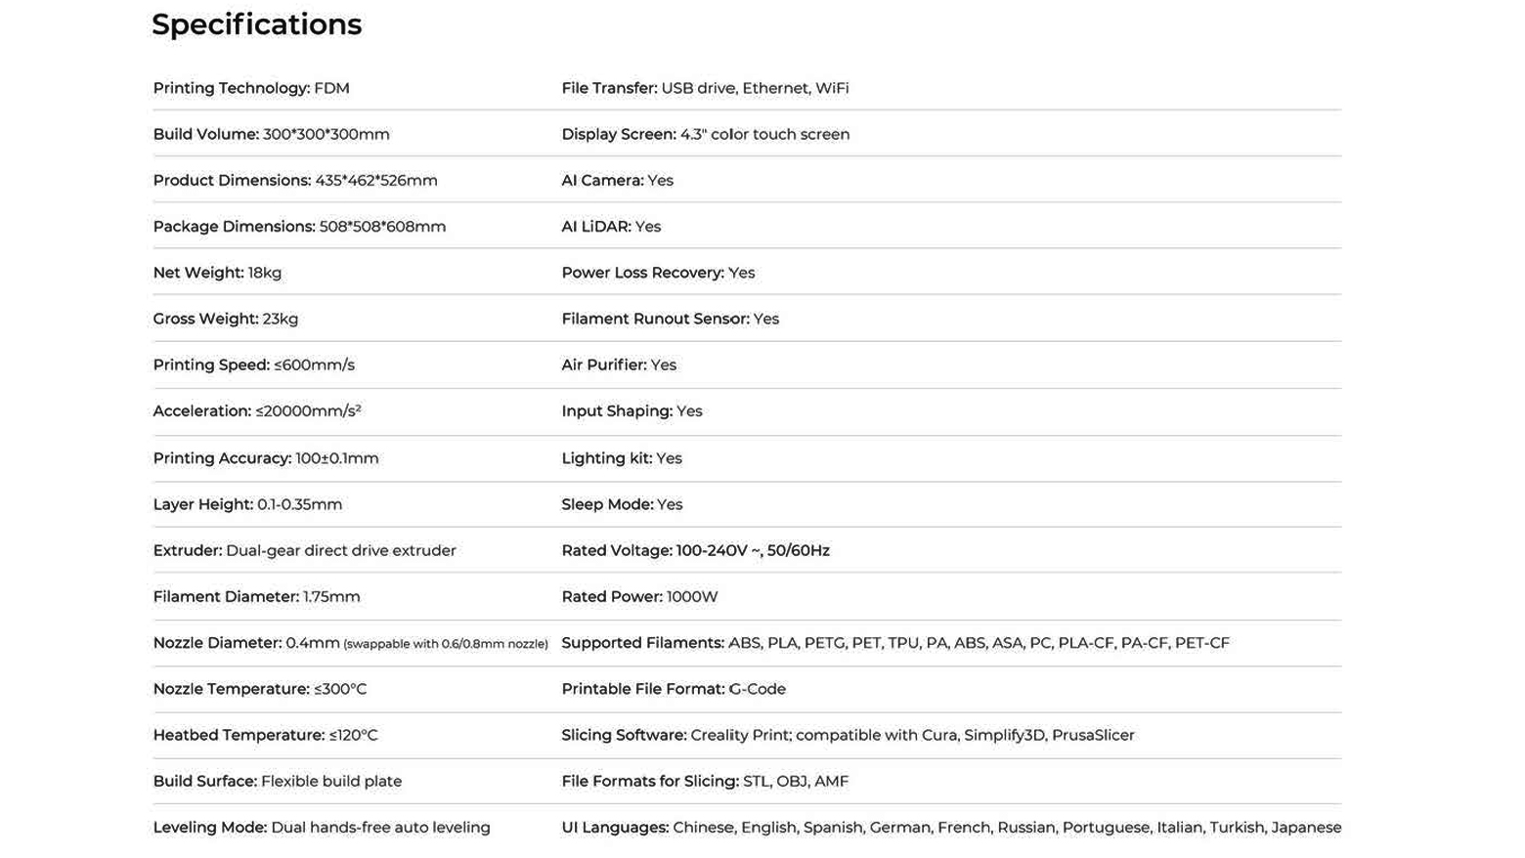Click the Specifications heading

point(256,24)
